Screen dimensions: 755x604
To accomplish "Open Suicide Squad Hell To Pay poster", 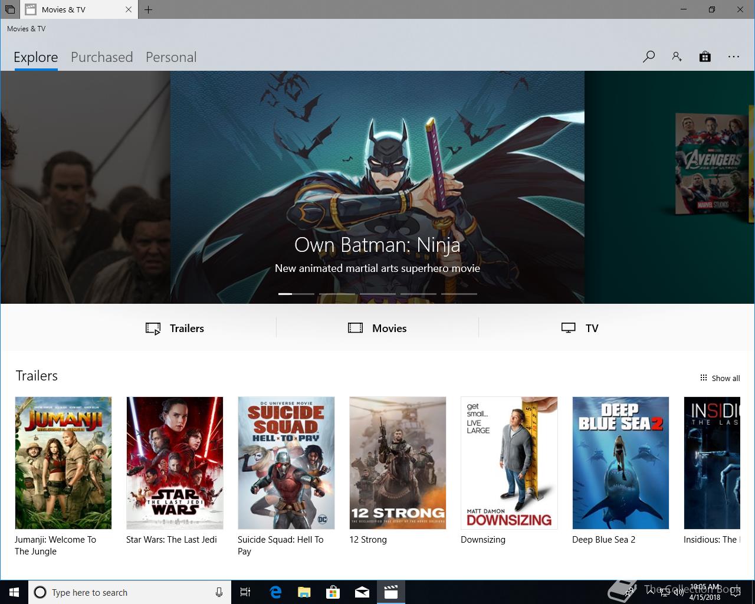I will (x=286, y=463).
